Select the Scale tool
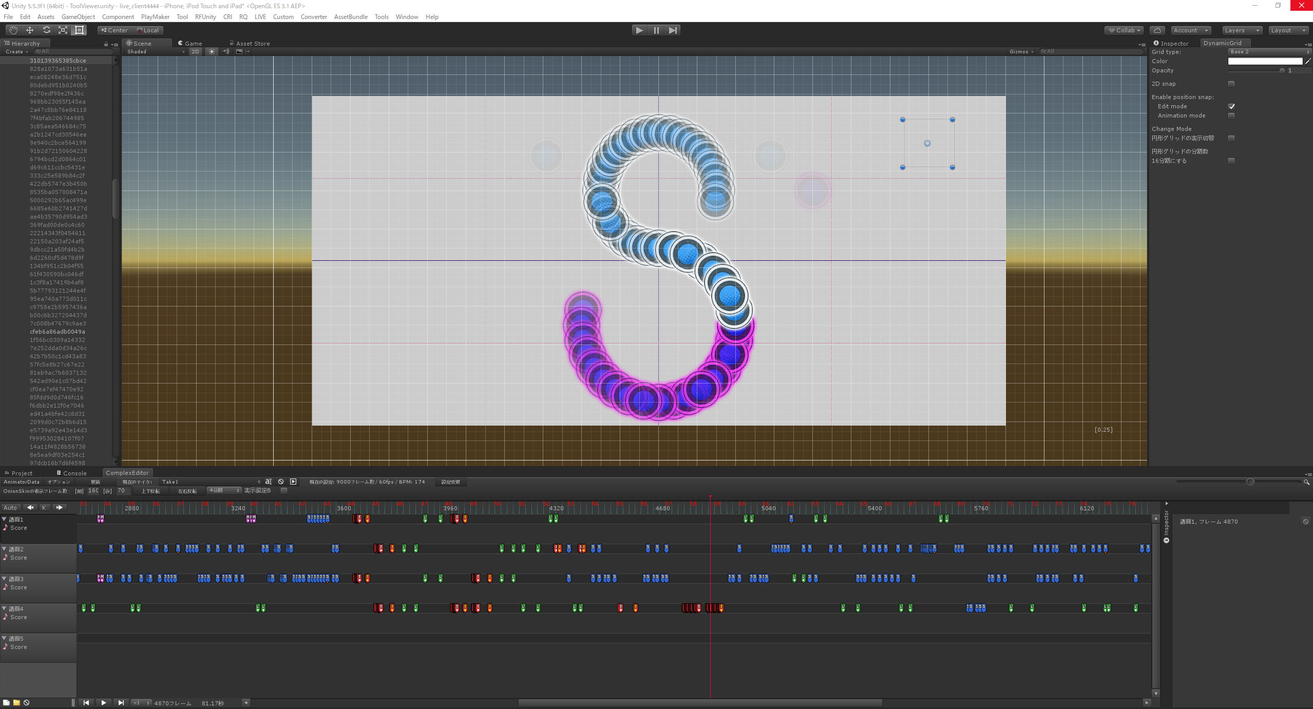Screen dimensions: 1313x709 (x=63, y=30)
